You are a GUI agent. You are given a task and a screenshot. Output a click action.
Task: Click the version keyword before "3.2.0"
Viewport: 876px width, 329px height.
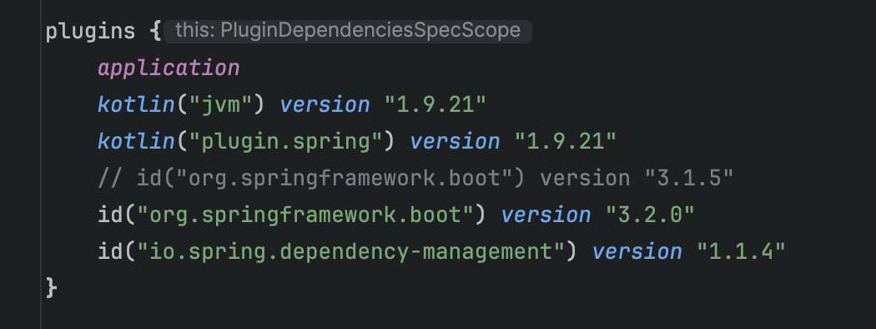point(546,215)
